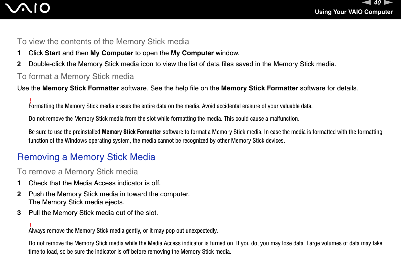The height and width of the screenshot is (255, 401).
Task: Click the 'To view the contents' heading
Action: [103, 42]
